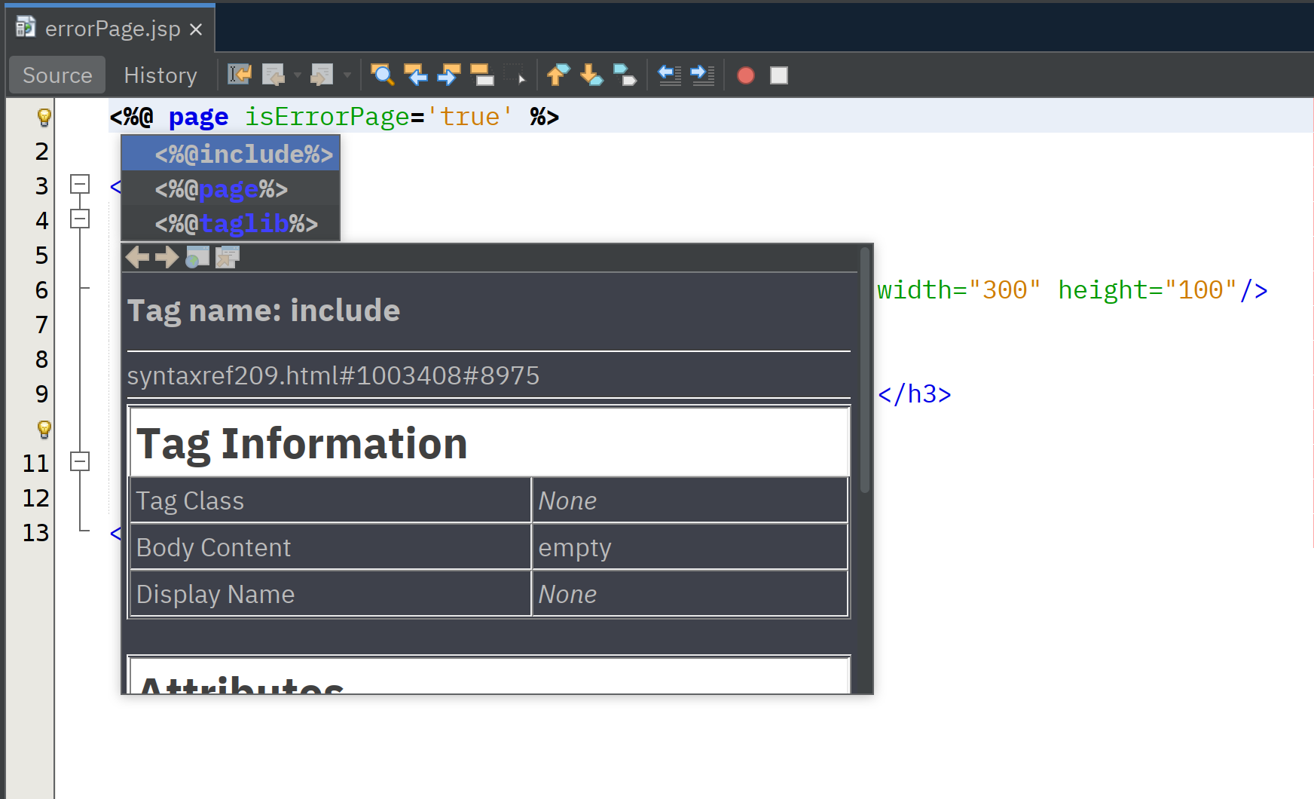This screenshot has height=799, width=1314.
Task: Switch to the Source view
Action: click(x=57, y=75)
